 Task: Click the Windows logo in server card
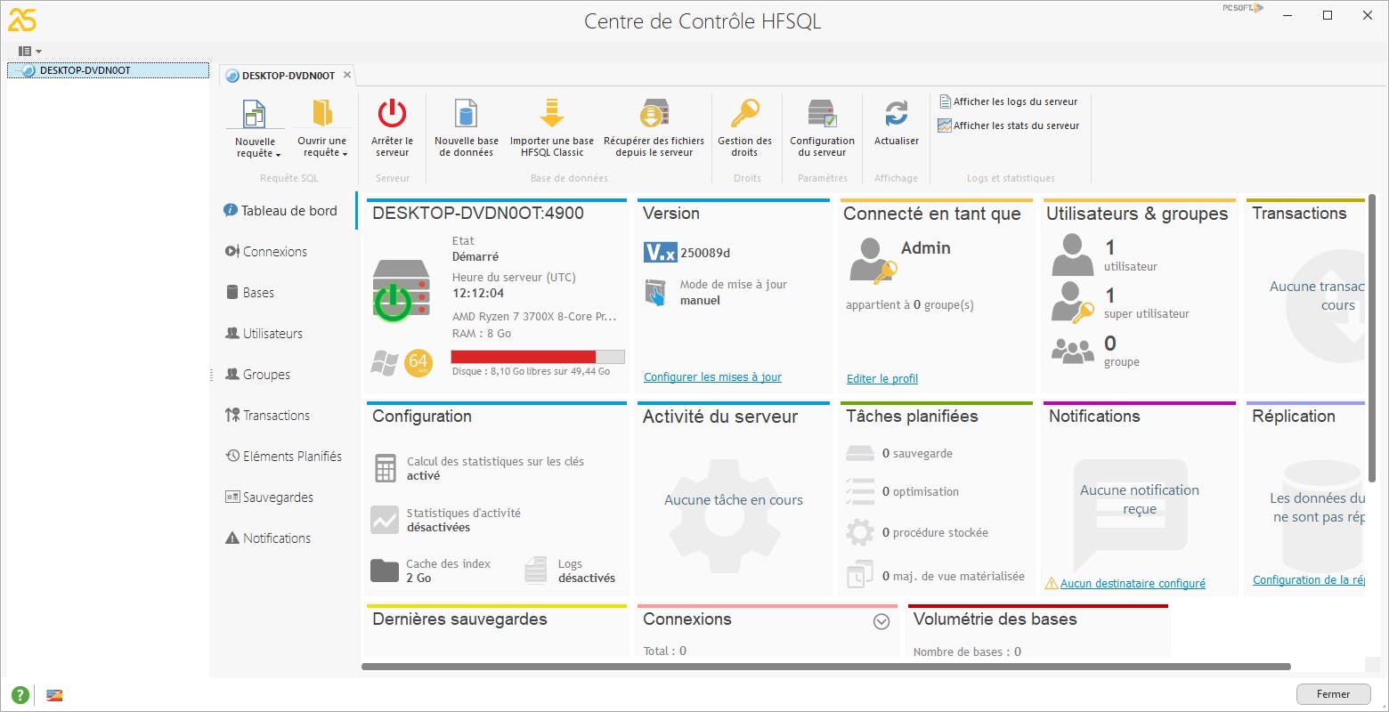click(x=385, y=363)
